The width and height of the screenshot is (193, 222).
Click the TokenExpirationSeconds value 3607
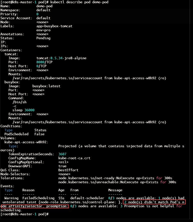tap(62, 154)
